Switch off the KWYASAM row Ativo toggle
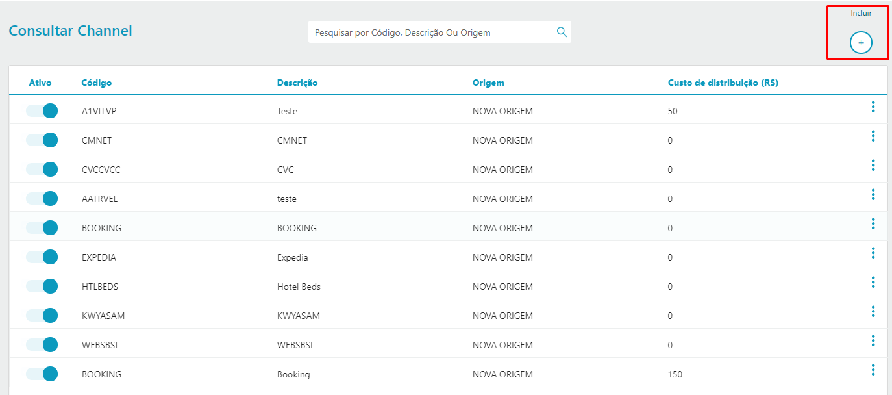The width and height of the screenshot is (892, 395). pyautogui.click(x=42, y=316)
